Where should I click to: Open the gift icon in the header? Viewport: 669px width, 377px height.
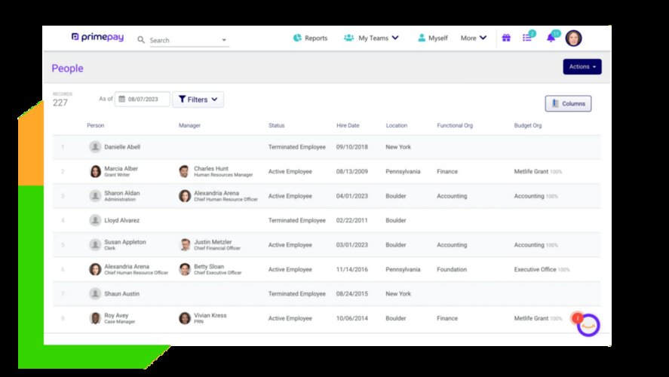tap(506, 38)
